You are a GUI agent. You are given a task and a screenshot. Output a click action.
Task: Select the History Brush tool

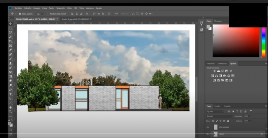click(x=10, y=68)
